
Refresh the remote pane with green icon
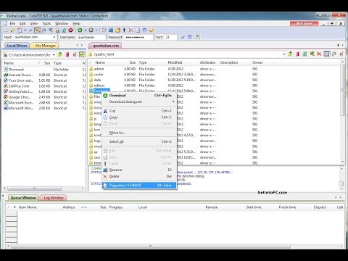pyautogui.click(x=304, y=54)
